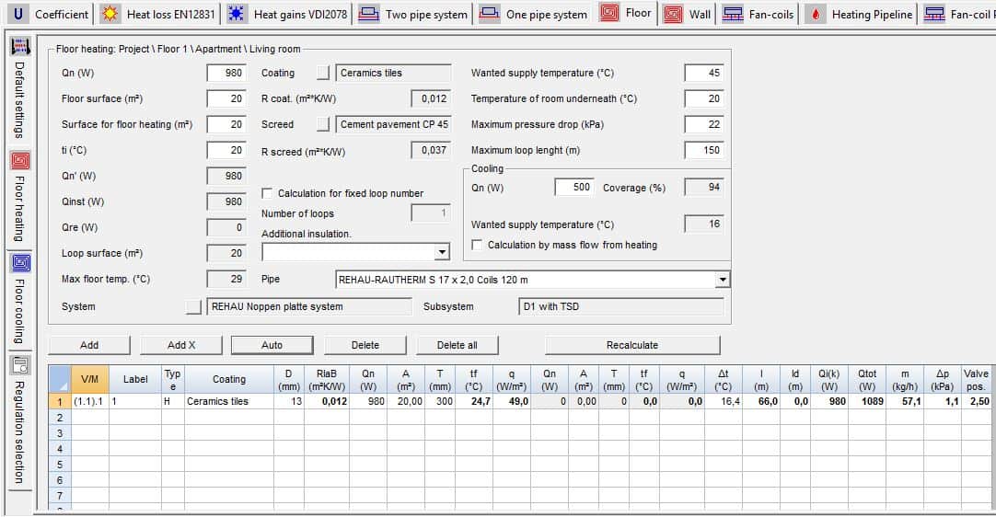Viewport: 996px width, 517px height.
Task: Open the Pipe type dropdown list
Action: 722,280
